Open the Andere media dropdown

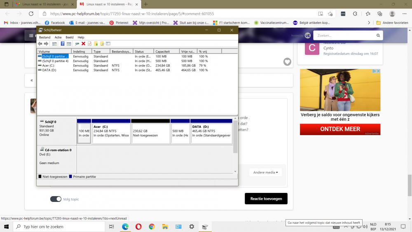265,172
